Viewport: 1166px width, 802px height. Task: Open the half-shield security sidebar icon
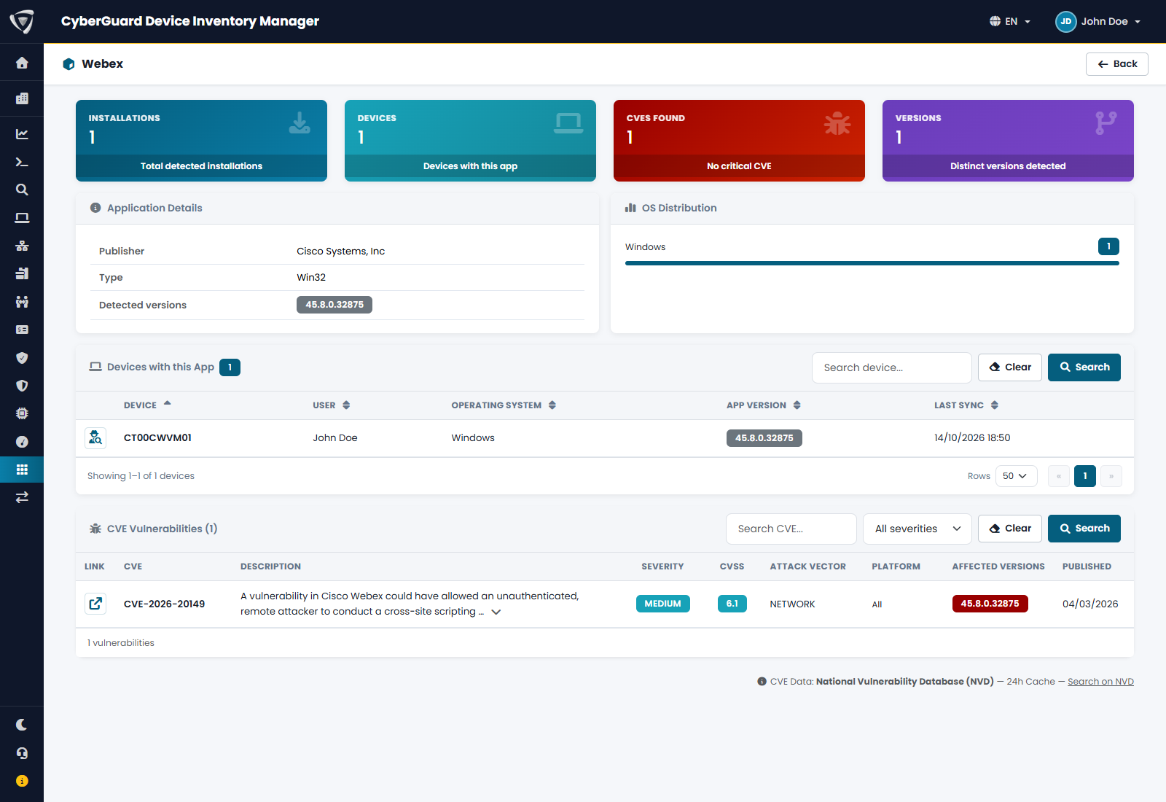pyautogui.click(x=22, y=386)
